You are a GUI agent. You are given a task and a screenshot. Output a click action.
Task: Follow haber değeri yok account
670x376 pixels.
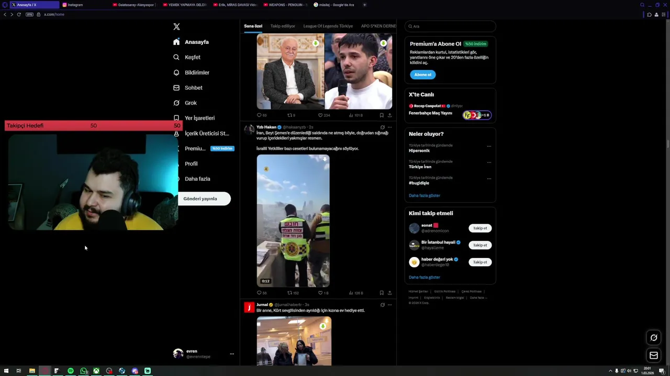(480, 262)
